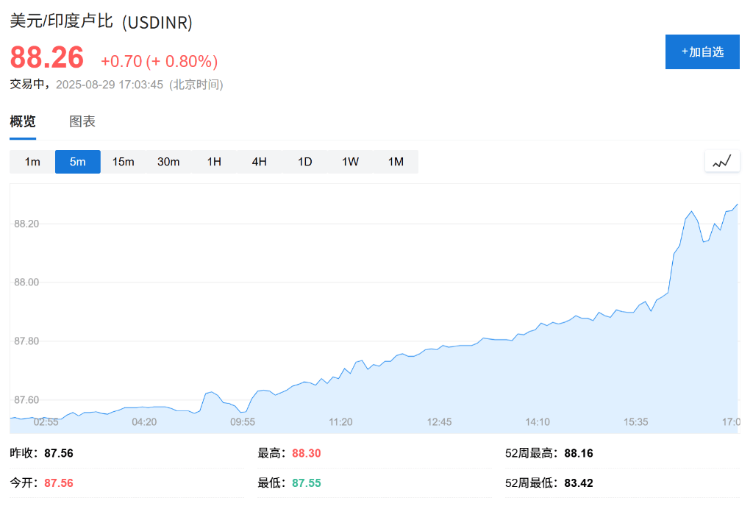753x509 pixels.
Task: Select the 1H timeframe button
Action: tap(213, 161)
